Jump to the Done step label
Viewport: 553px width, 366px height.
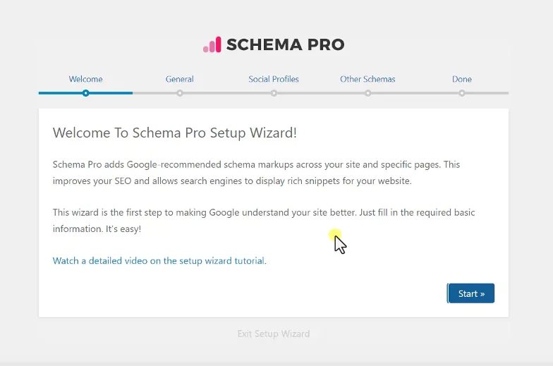[x=462, y=79]
